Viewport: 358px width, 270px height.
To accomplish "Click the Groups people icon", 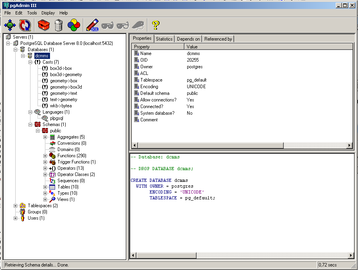I will coord(22,212).
